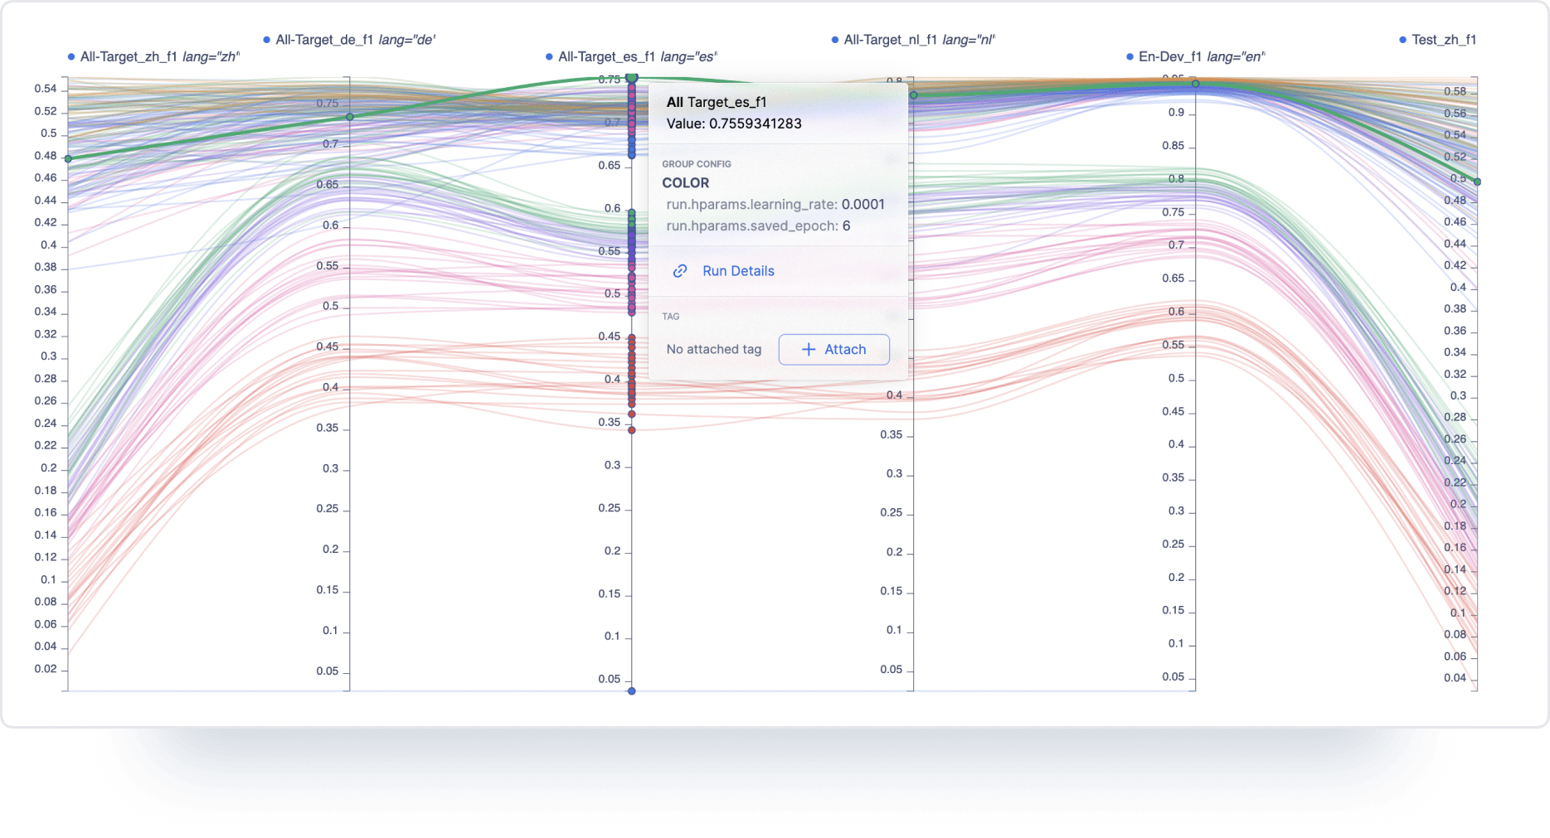The width and height of the screenshot is (1550, 838).
Task: Select the All-Target_nl_f1 axis label
Action: coord(919,40)
